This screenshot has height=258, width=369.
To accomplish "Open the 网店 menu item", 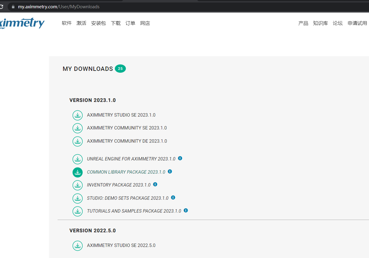I will [145, 23].
